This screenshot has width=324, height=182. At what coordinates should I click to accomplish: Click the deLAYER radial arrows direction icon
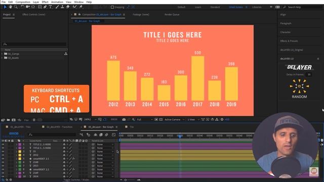click(x=299, y=86)
